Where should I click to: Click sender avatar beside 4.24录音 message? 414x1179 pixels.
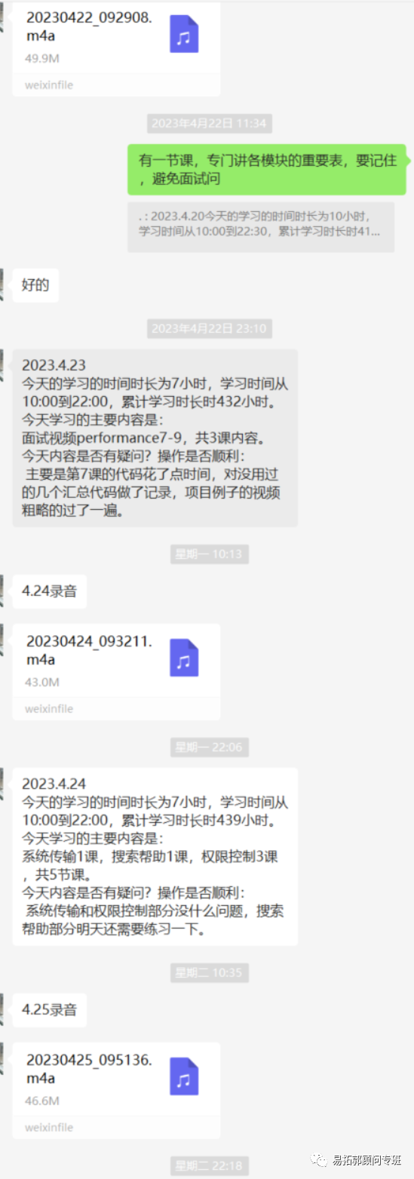2,591
